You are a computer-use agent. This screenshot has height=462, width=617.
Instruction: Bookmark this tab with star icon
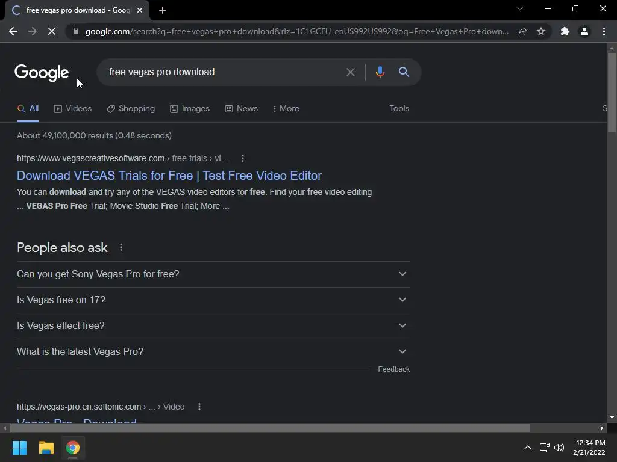[541, 31]
